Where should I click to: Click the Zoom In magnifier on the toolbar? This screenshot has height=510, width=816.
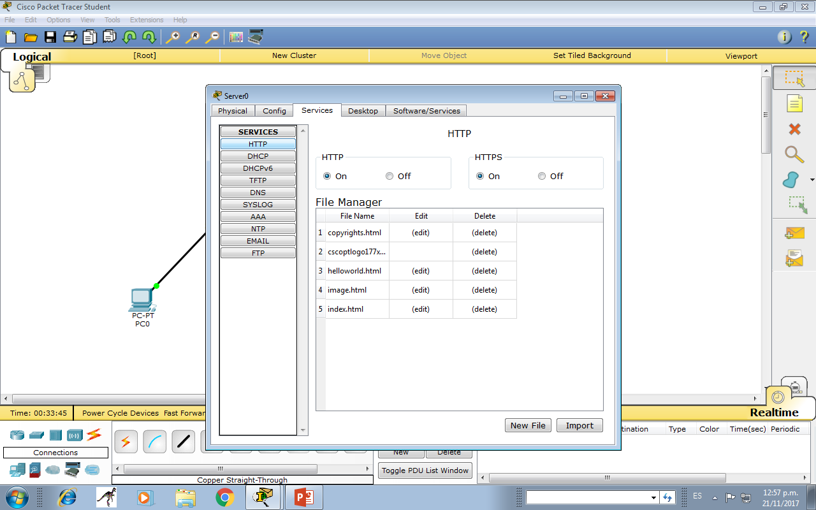click(172, 36)
